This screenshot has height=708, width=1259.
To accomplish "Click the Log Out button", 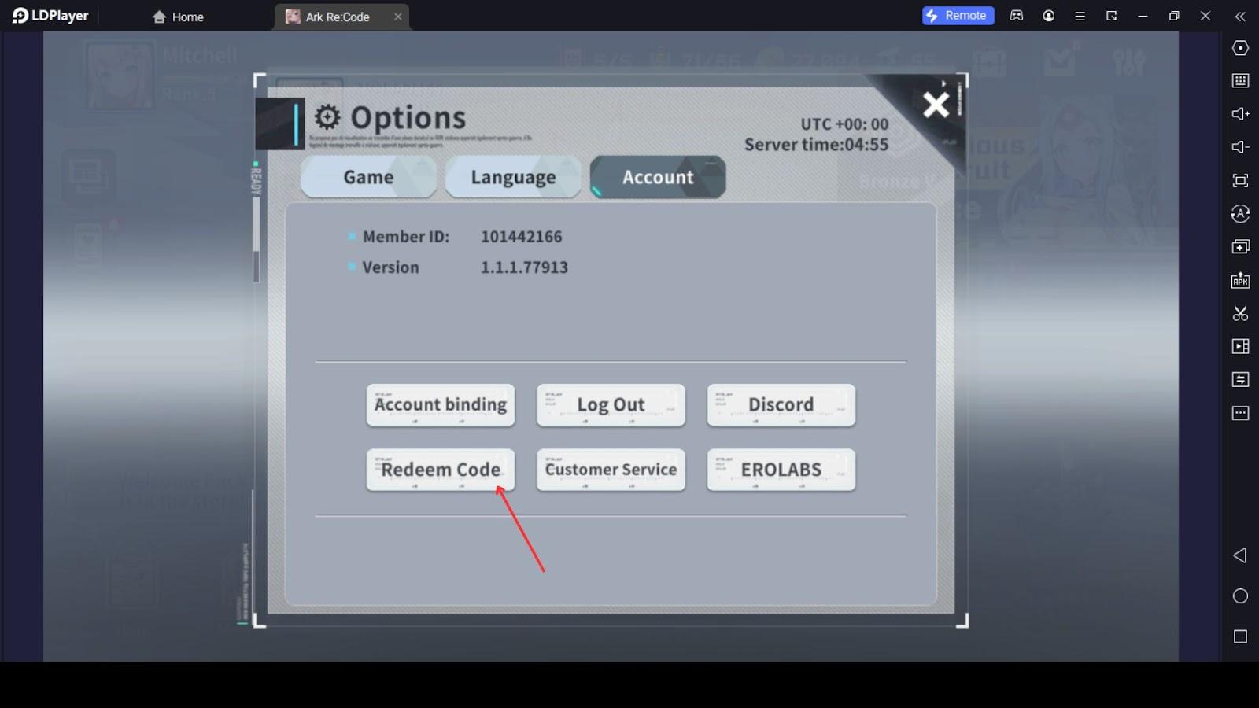I will 611,404.
